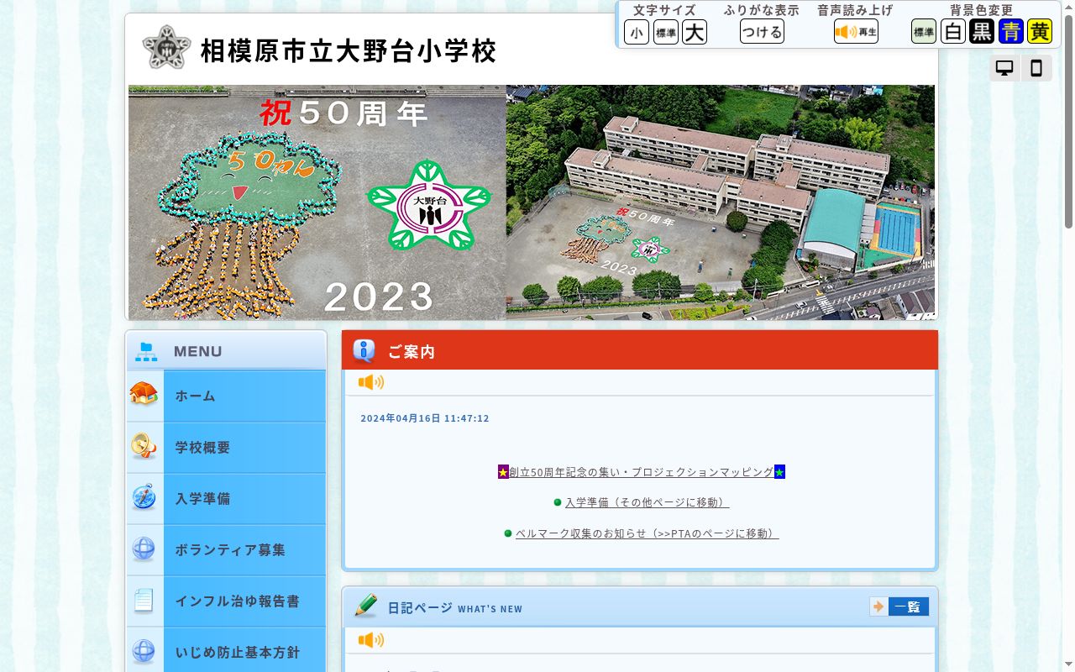Viewport: 1075px width, 672px height.
Task: Switch to desktop view icon
Action: (x=1004, y=68)
